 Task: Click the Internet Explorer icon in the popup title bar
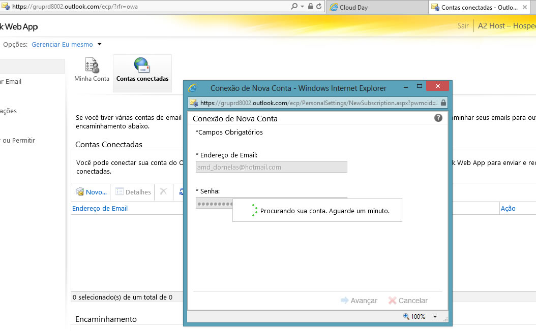pos(193,88)
